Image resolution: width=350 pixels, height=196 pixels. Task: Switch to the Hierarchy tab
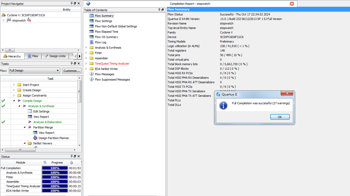pyautogui.click(x=12, y=56)
